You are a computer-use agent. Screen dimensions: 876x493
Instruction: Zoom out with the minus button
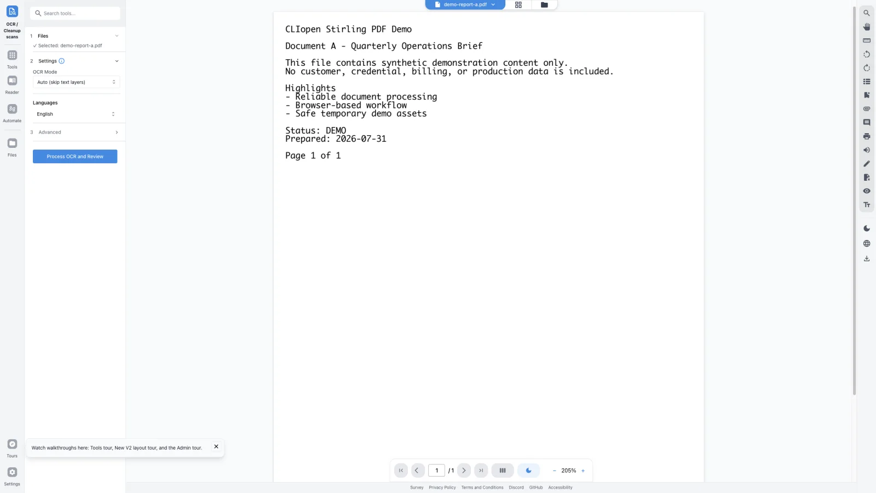pyautogui.click(x=554, y=471)
